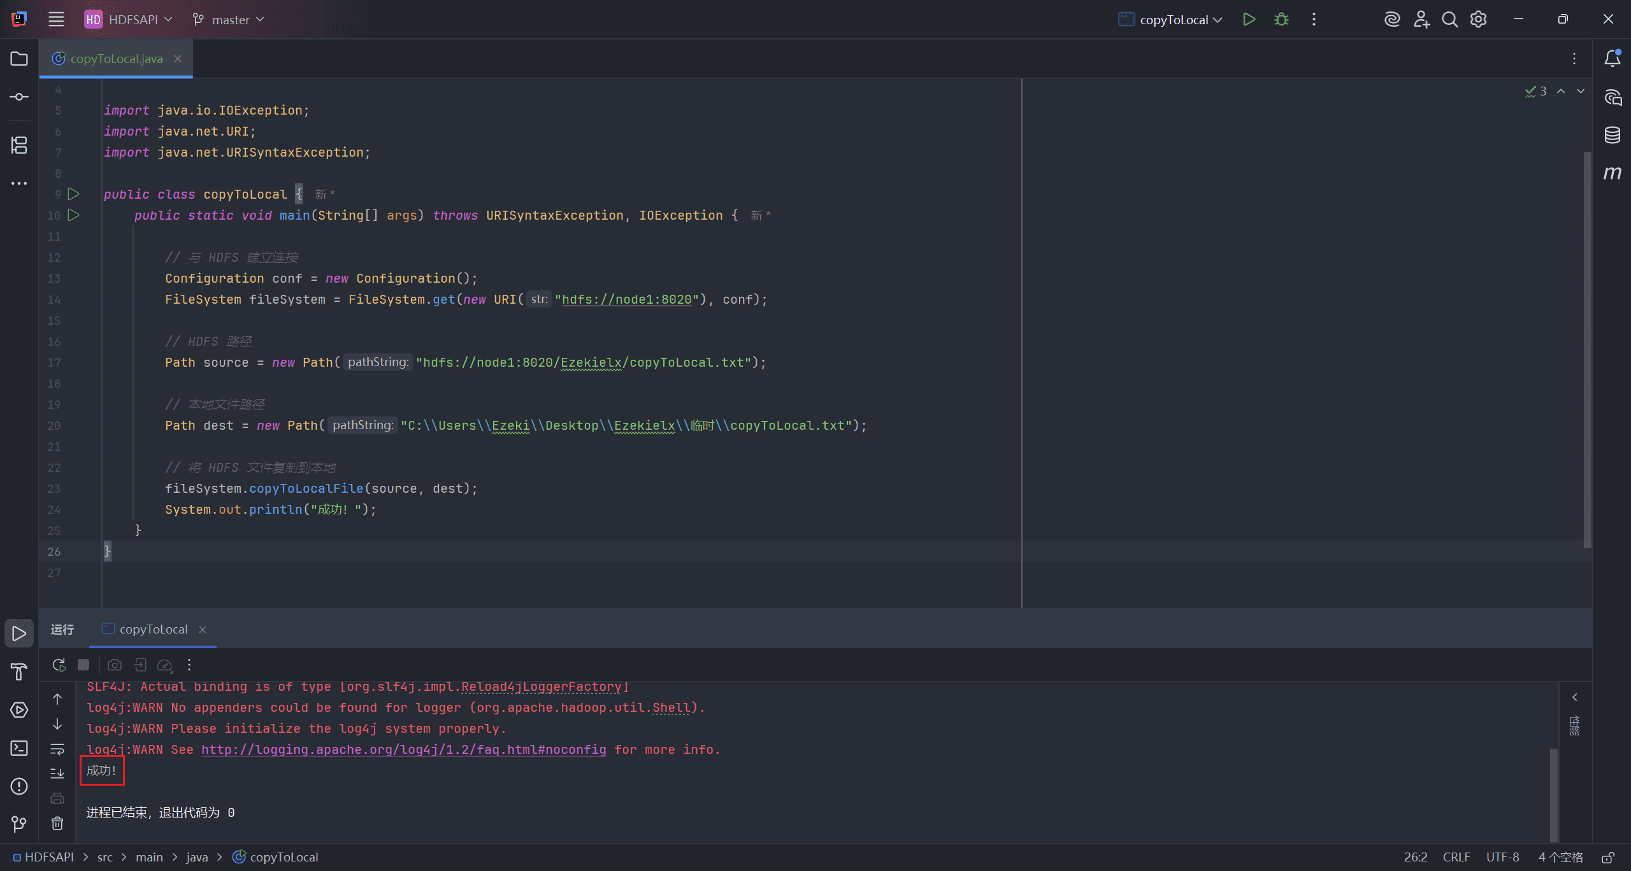Start debugging with the bug icon
This screenshot has width=1631, height=871.
coord(1281,19)
